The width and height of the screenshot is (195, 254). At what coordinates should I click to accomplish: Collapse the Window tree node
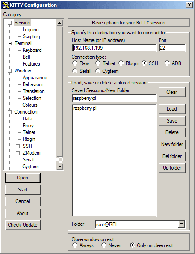(10, 71)
